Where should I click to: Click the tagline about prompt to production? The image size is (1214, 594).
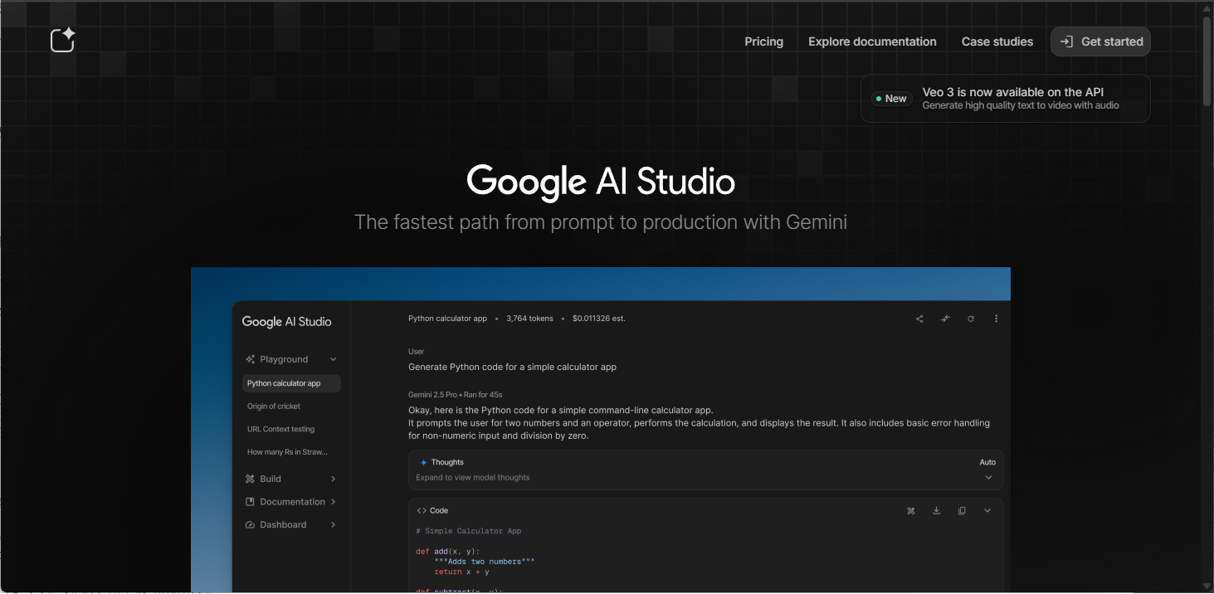tap(601, 222)
